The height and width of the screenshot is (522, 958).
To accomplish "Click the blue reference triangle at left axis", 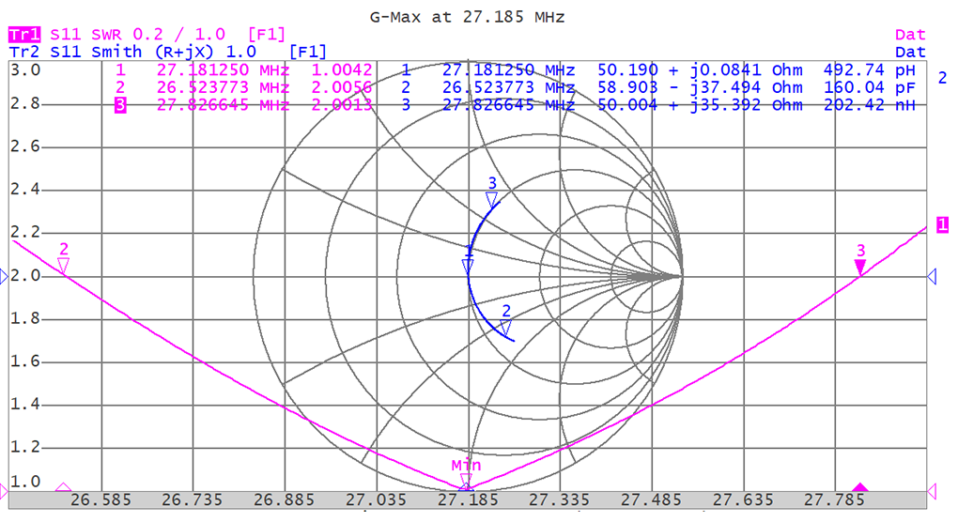I will click(5, 277).
